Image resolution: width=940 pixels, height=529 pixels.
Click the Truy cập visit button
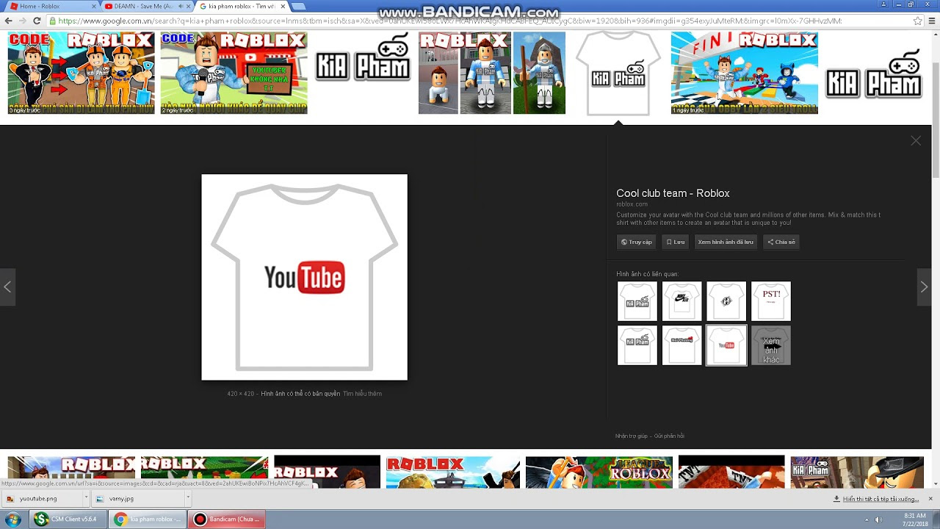click(636, 242)
